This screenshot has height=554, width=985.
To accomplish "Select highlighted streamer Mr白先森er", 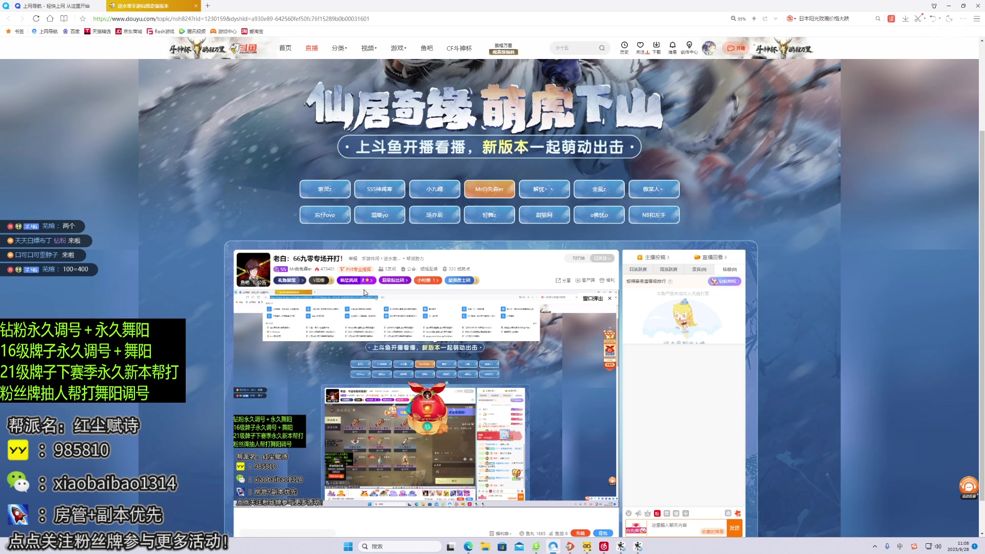I will click(x=489, y=189).
